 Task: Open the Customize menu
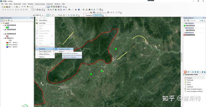pyautogui.click(x=49, y=4)
